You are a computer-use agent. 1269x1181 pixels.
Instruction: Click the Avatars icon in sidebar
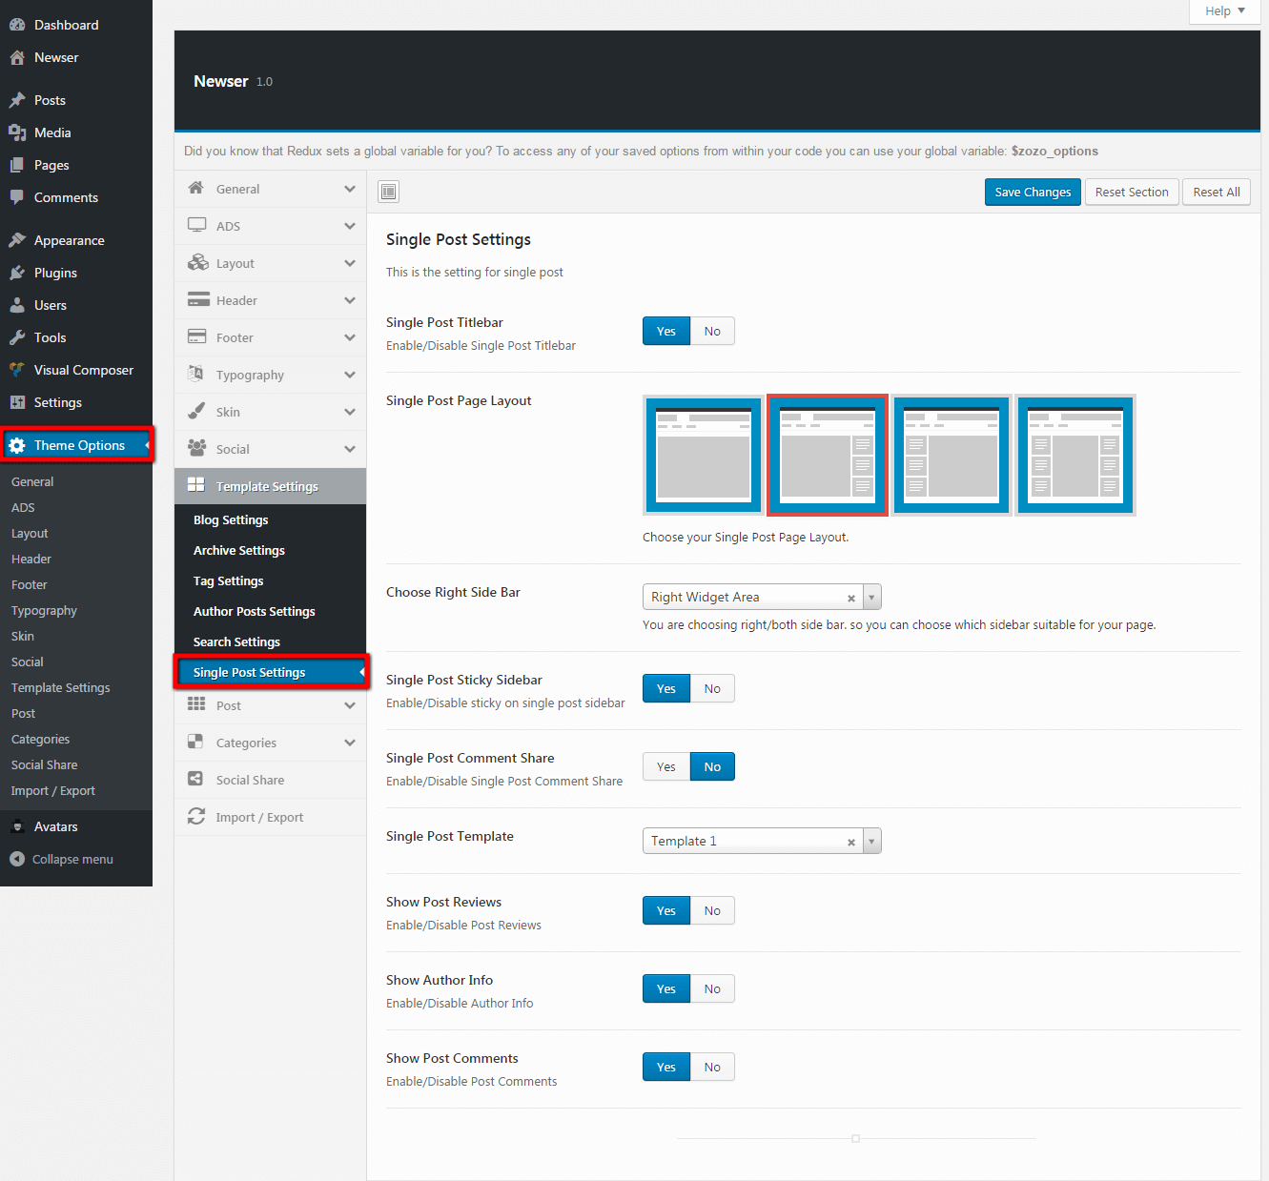(17, 826)
